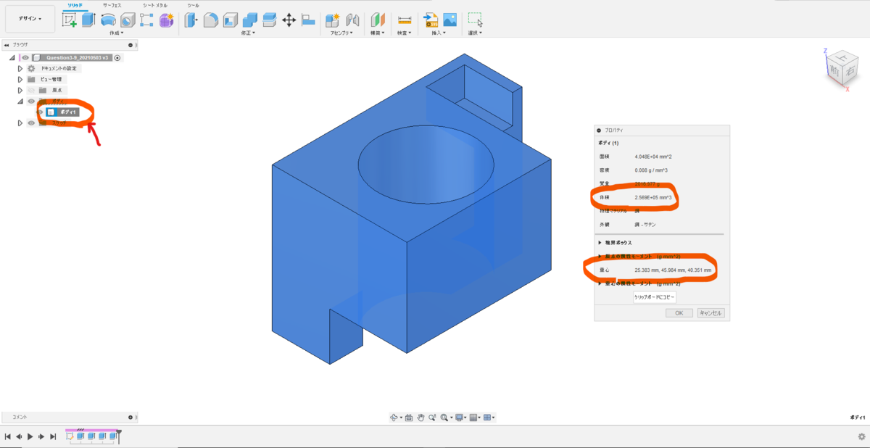Click the Orbit navigation icon
This screenshot has width=870, height=448.
[394, 418]
